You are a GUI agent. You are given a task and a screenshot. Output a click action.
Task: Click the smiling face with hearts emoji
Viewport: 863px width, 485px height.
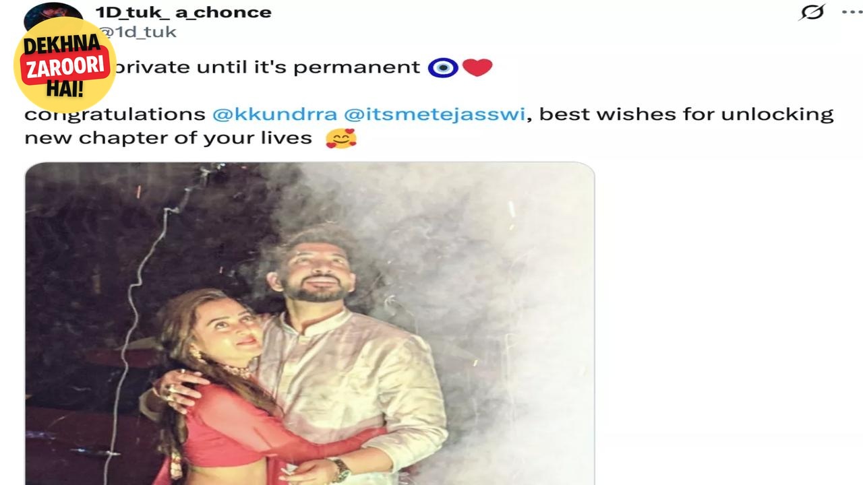[x=340, y=138]
